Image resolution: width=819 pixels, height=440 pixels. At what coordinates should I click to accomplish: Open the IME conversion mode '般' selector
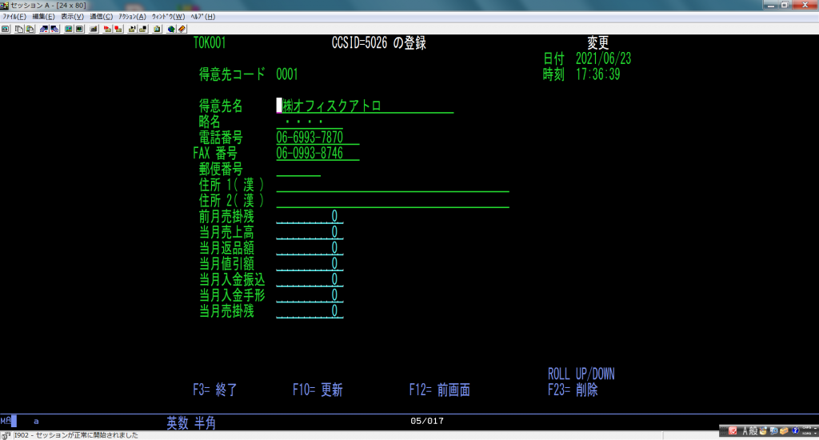[753, 432]
